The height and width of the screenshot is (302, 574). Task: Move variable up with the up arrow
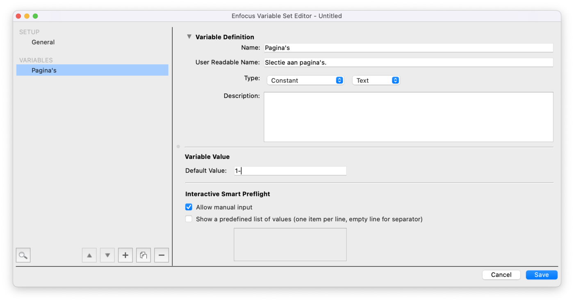click(x=89, y=255)
